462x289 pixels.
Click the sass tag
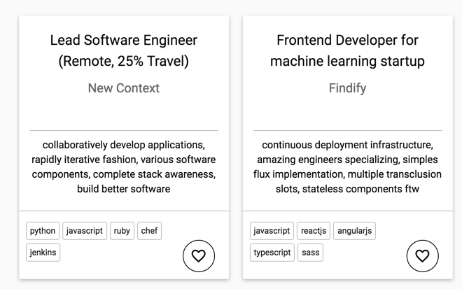pyautogui.click(x=309, y=252)
